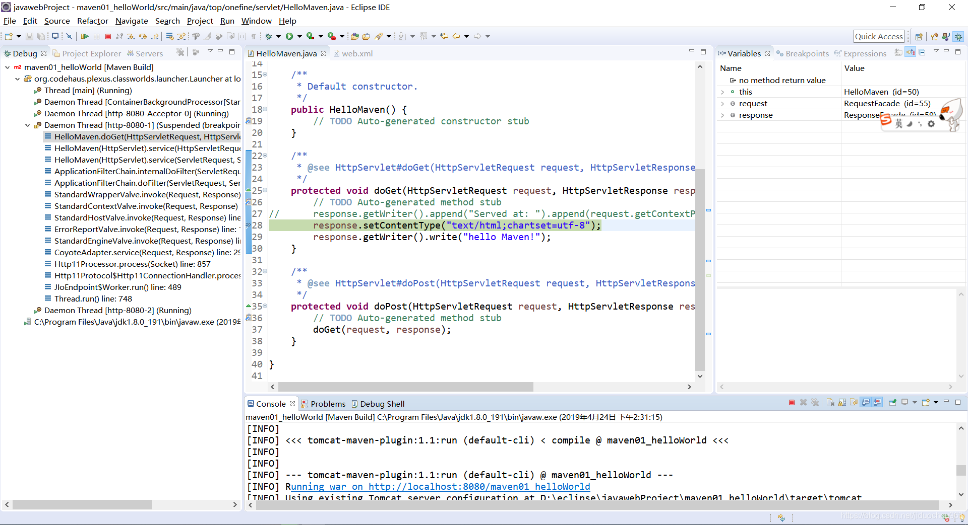Click the Step Into icon
The width and height of the screenshot is (968, 525).
(x=131, y=36)
